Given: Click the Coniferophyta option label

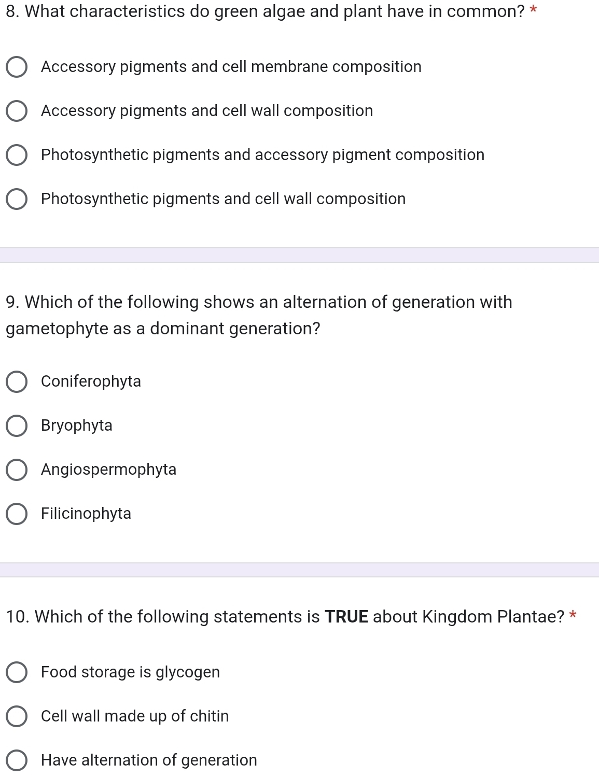Looking at the screenshot, I should pos(91,381).
